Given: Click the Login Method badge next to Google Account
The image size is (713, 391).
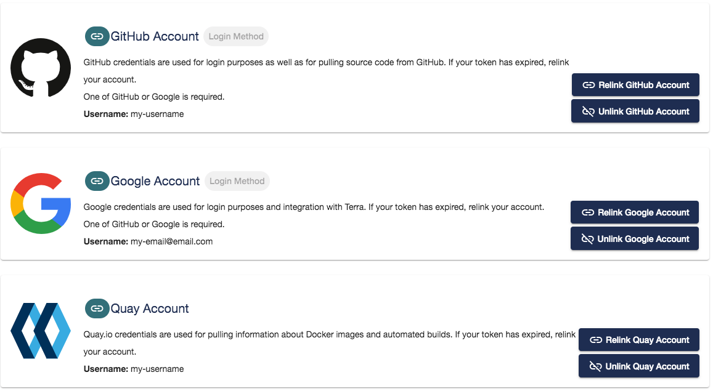Looking at the screenshot, I should (237, 180).
